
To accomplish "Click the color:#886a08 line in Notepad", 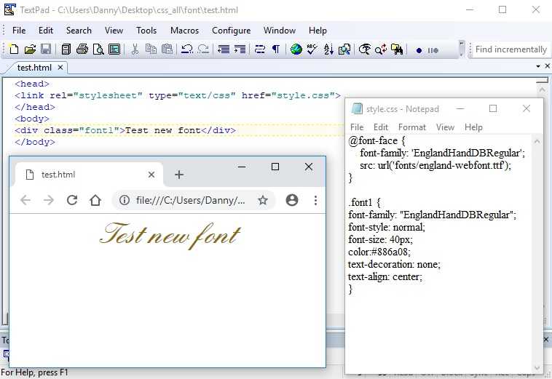I will [x=379, y=252].
